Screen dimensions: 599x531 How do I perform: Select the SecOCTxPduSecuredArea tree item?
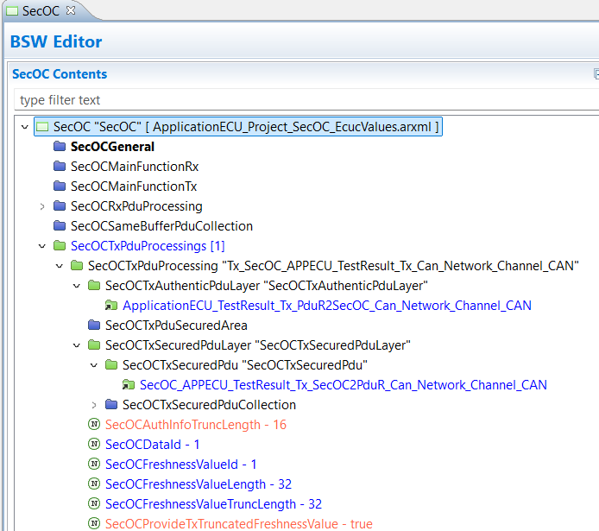coord(176,326)
